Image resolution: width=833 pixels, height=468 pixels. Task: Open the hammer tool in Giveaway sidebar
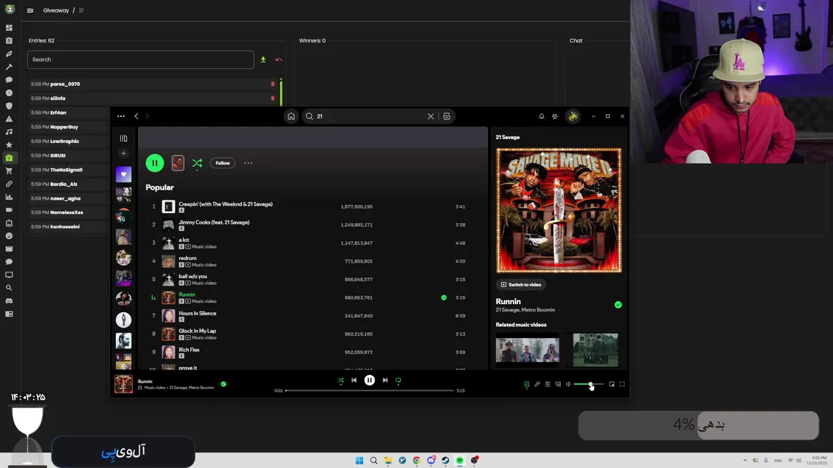[x=9, y=67]
